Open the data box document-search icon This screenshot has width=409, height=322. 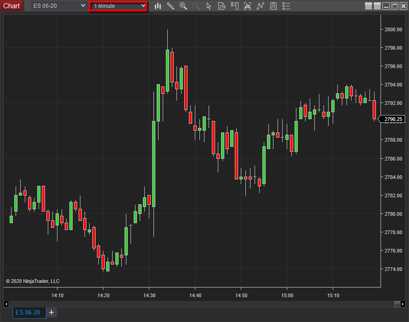point(222,6)
